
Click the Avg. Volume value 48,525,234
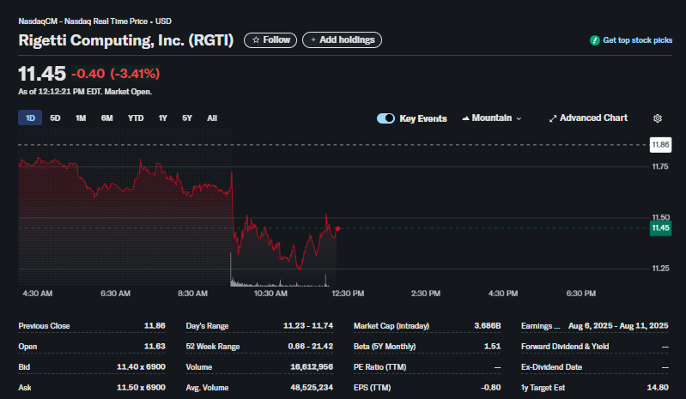[x=312, y=387]
